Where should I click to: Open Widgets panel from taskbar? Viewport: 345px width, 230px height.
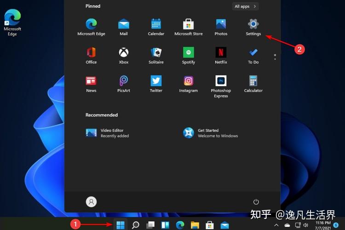click(x=165, y=225)
